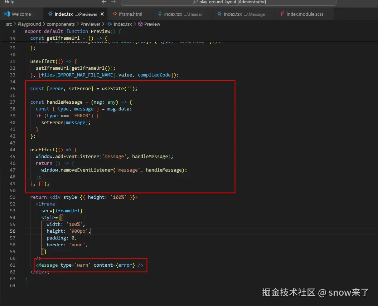Click 'padding: 0' on line 57

[x=60, y=238]
